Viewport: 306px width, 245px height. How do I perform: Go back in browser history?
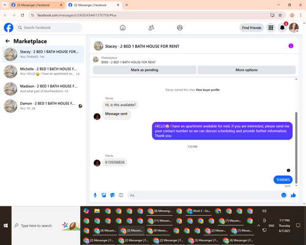click(x=6, y=15)
